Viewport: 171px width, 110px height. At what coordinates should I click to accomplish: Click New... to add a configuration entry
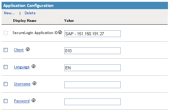tap(9, 13)
